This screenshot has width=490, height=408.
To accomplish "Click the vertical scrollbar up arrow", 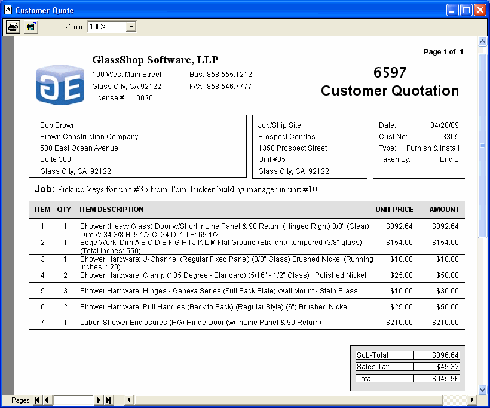I will tap(482, 42).
